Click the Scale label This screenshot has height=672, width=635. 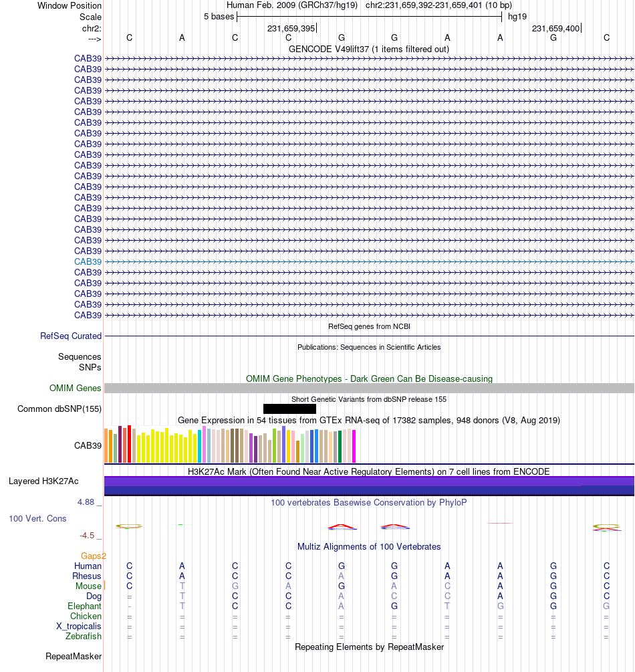(x=90, y=17)
